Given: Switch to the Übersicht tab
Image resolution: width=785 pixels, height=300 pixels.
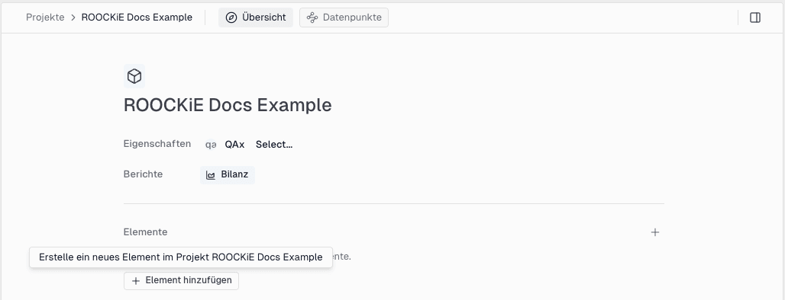Looking at the screenshot, I should tap(256, 18).
